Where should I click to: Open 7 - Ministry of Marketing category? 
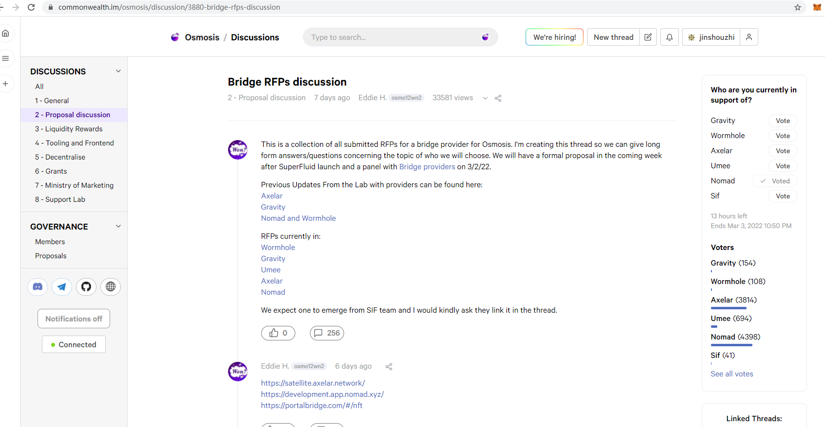point(74,185)
